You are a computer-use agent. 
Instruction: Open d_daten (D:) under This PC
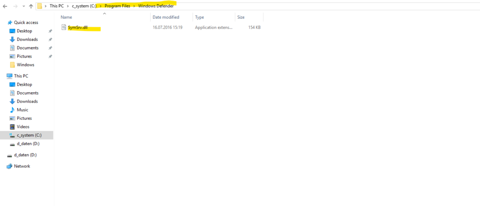(x=28, y=144)
